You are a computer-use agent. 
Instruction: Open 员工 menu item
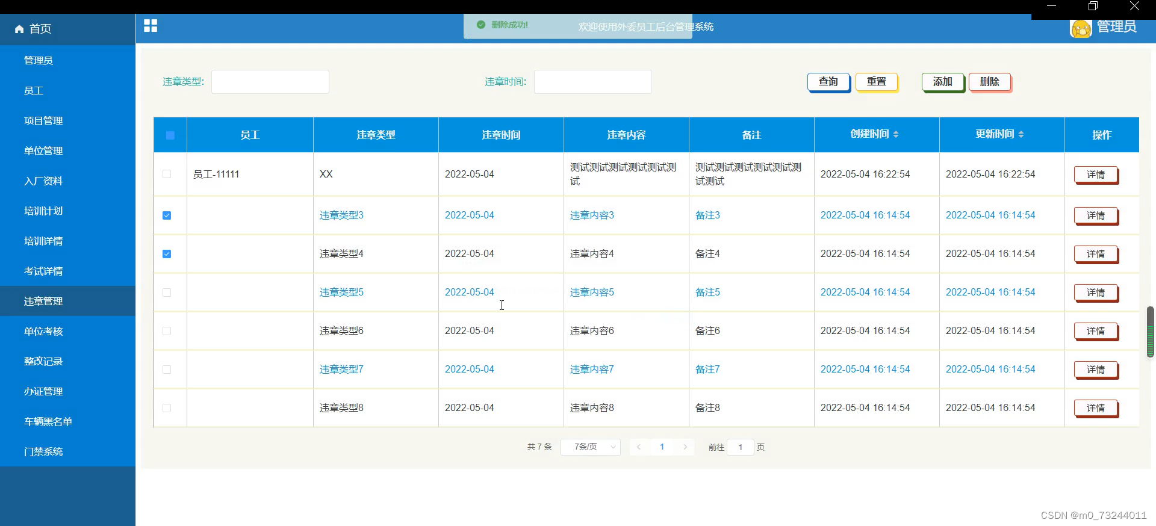(x=67, y=90)
